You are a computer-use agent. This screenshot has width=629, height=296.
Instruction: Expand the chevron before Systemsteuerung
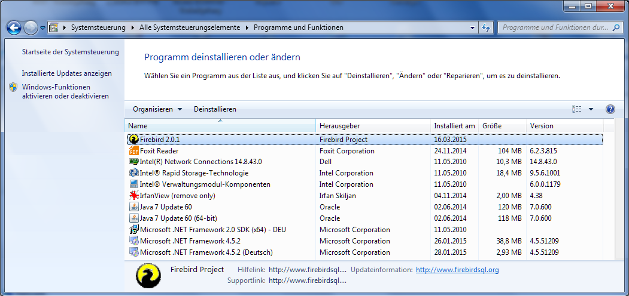point(65,27)
